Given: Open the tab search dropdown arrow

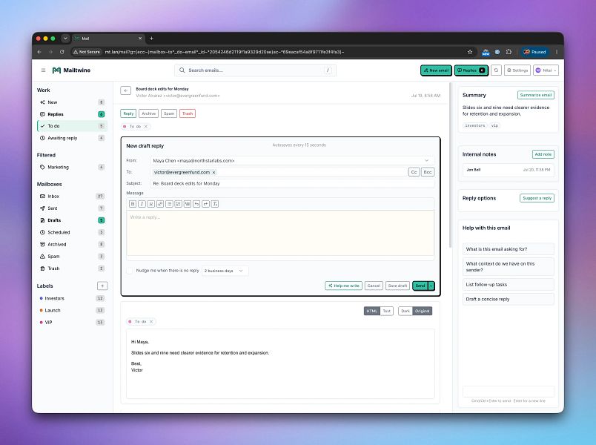Looking at the screenshot, I should click(65, 39).
